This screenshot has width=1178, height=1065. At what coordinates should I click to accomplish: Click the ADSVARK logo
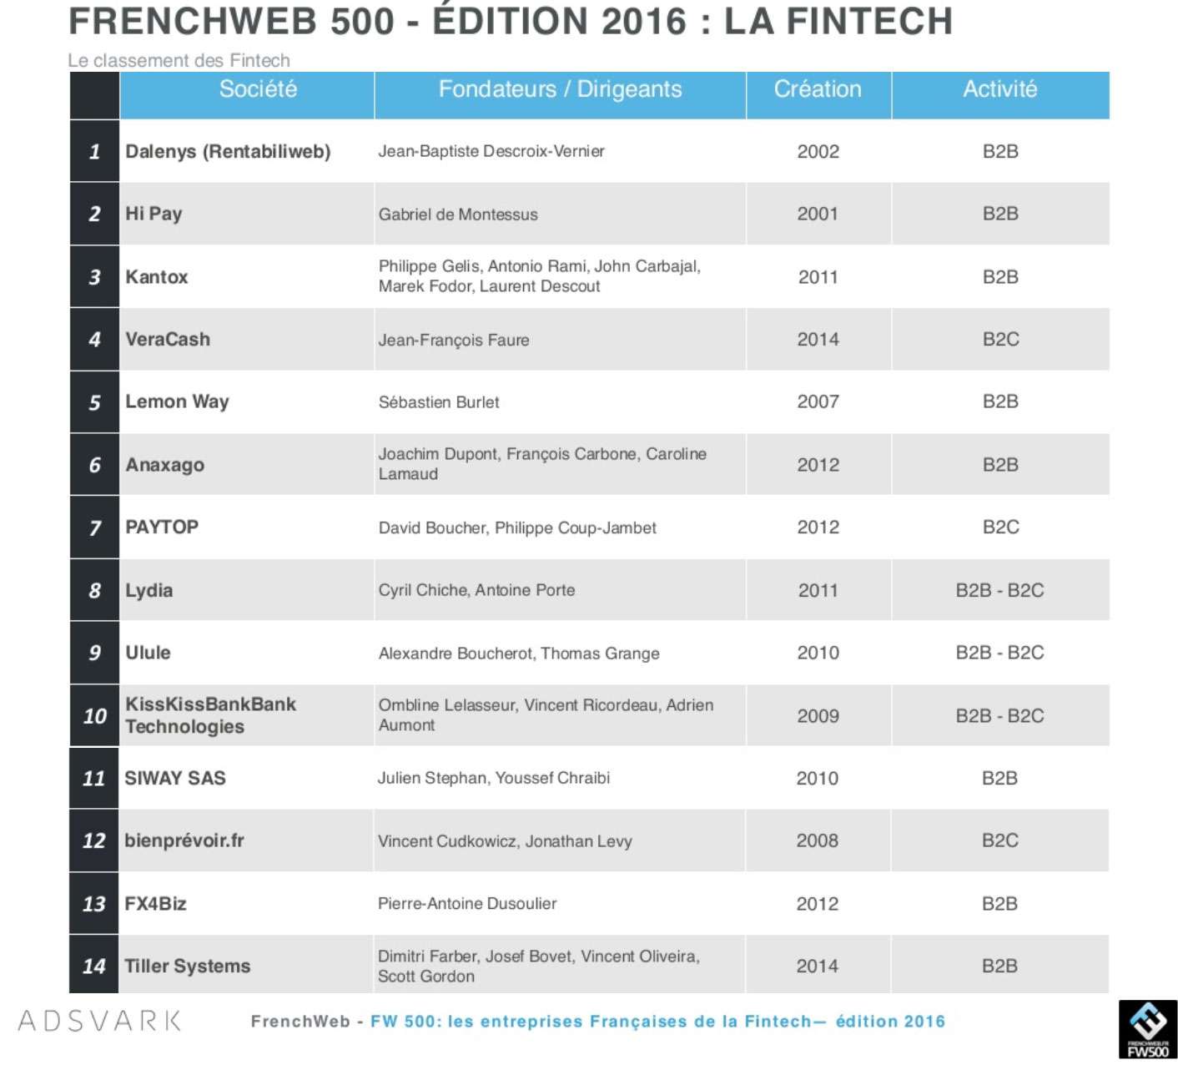tap(99, 1021)
